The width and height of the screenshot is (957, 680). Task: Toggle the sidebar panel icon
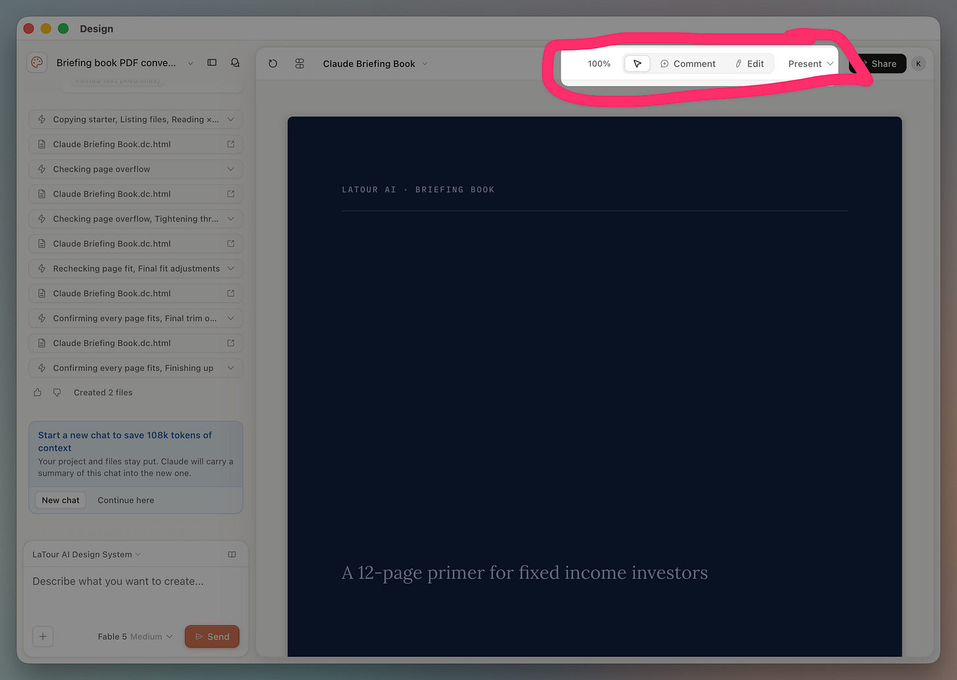(x=212, y=62)
